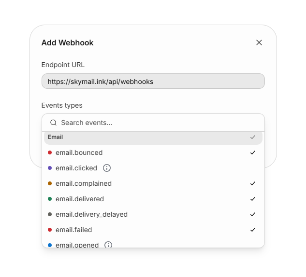Uncheck the email.bounced event
The height and width of the screenshot is (277, 306).
[253, 152]
